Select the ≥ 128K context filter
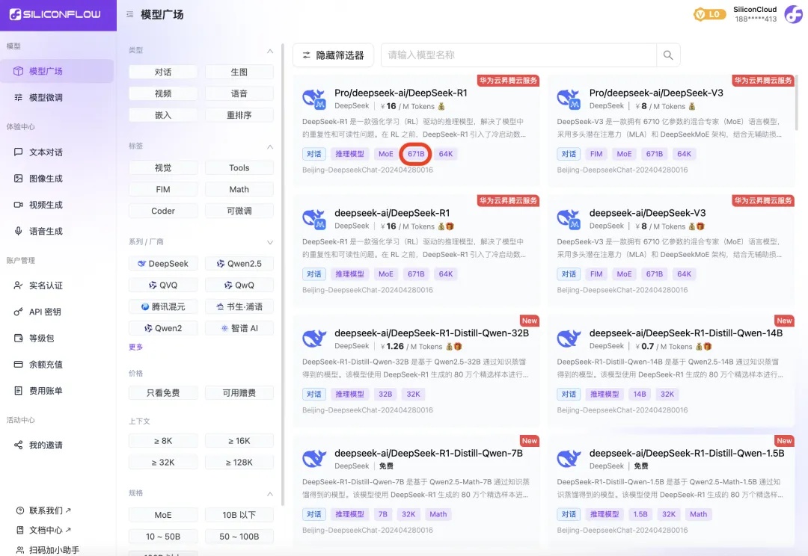The image size is (808, 556). (x=239, y=463)
